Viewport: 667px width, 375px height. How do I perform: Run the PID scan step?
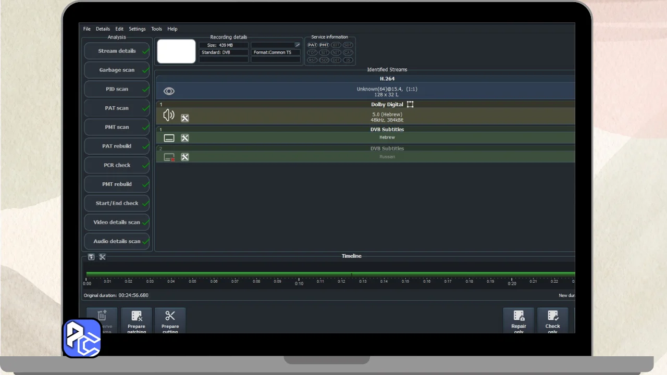117,89
